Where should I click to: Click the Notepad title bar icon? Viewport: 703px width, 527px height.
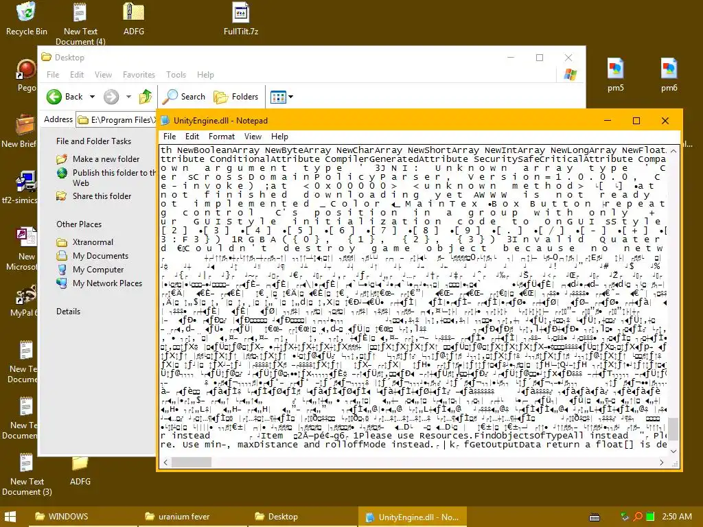(165, 121)
